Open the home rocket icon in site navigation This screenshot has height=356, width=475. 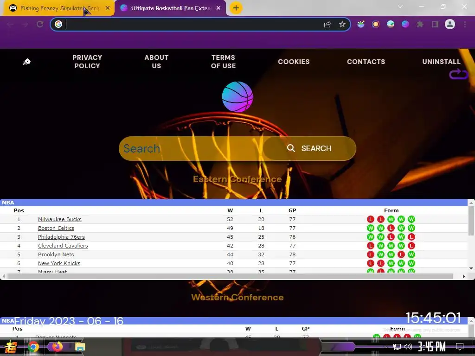(x=26, y=62)
